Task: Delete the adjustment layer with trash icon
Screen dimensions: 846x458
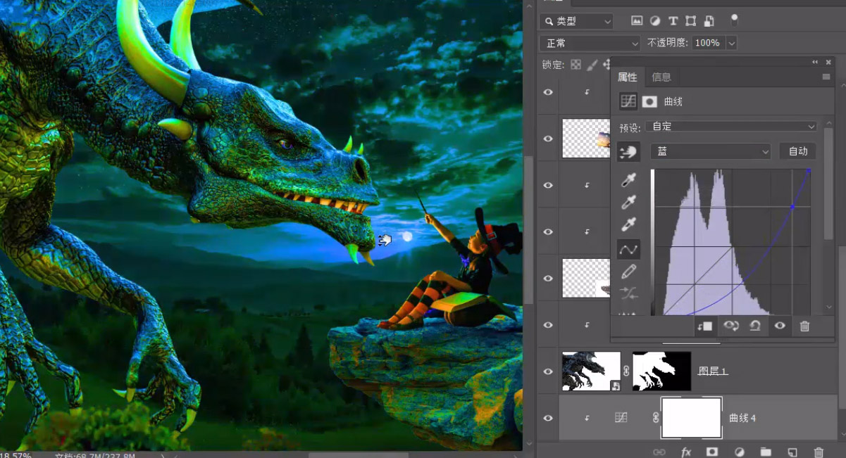Action: (804, 326)
